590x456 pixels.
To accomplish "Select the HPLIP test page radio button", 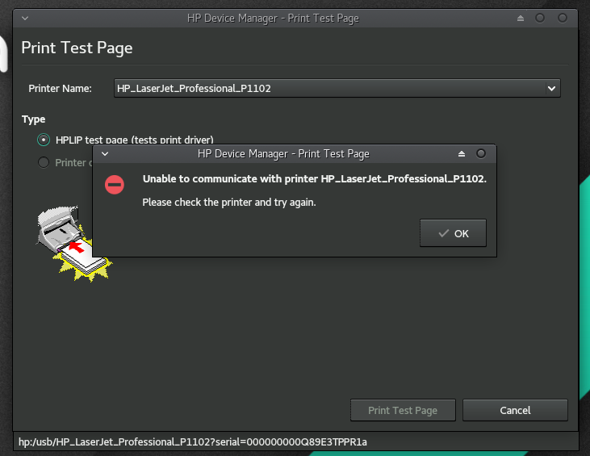I will [44, 140].
